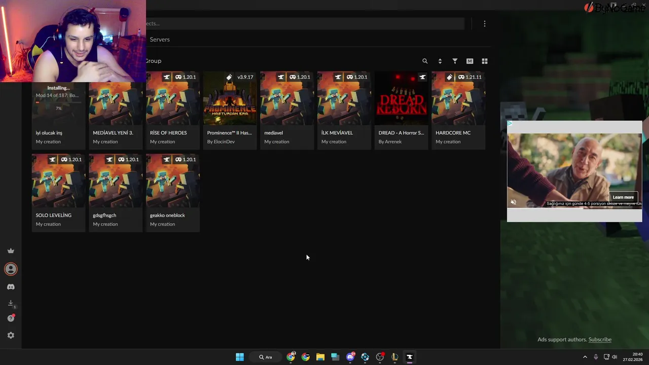The width and height of the screenshot is (649, 365).
Task: Switch to CurseForge taskbar icon
Action: click(410, 357)
